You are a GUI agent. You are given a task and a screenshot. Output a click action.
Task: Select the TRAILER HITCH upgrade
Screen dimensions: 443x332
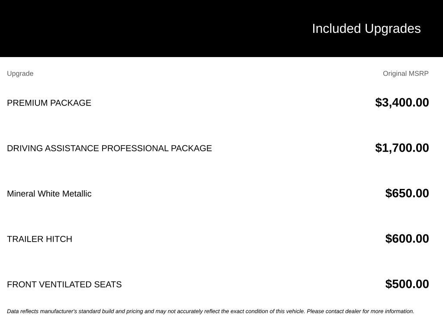click(39, 239)
